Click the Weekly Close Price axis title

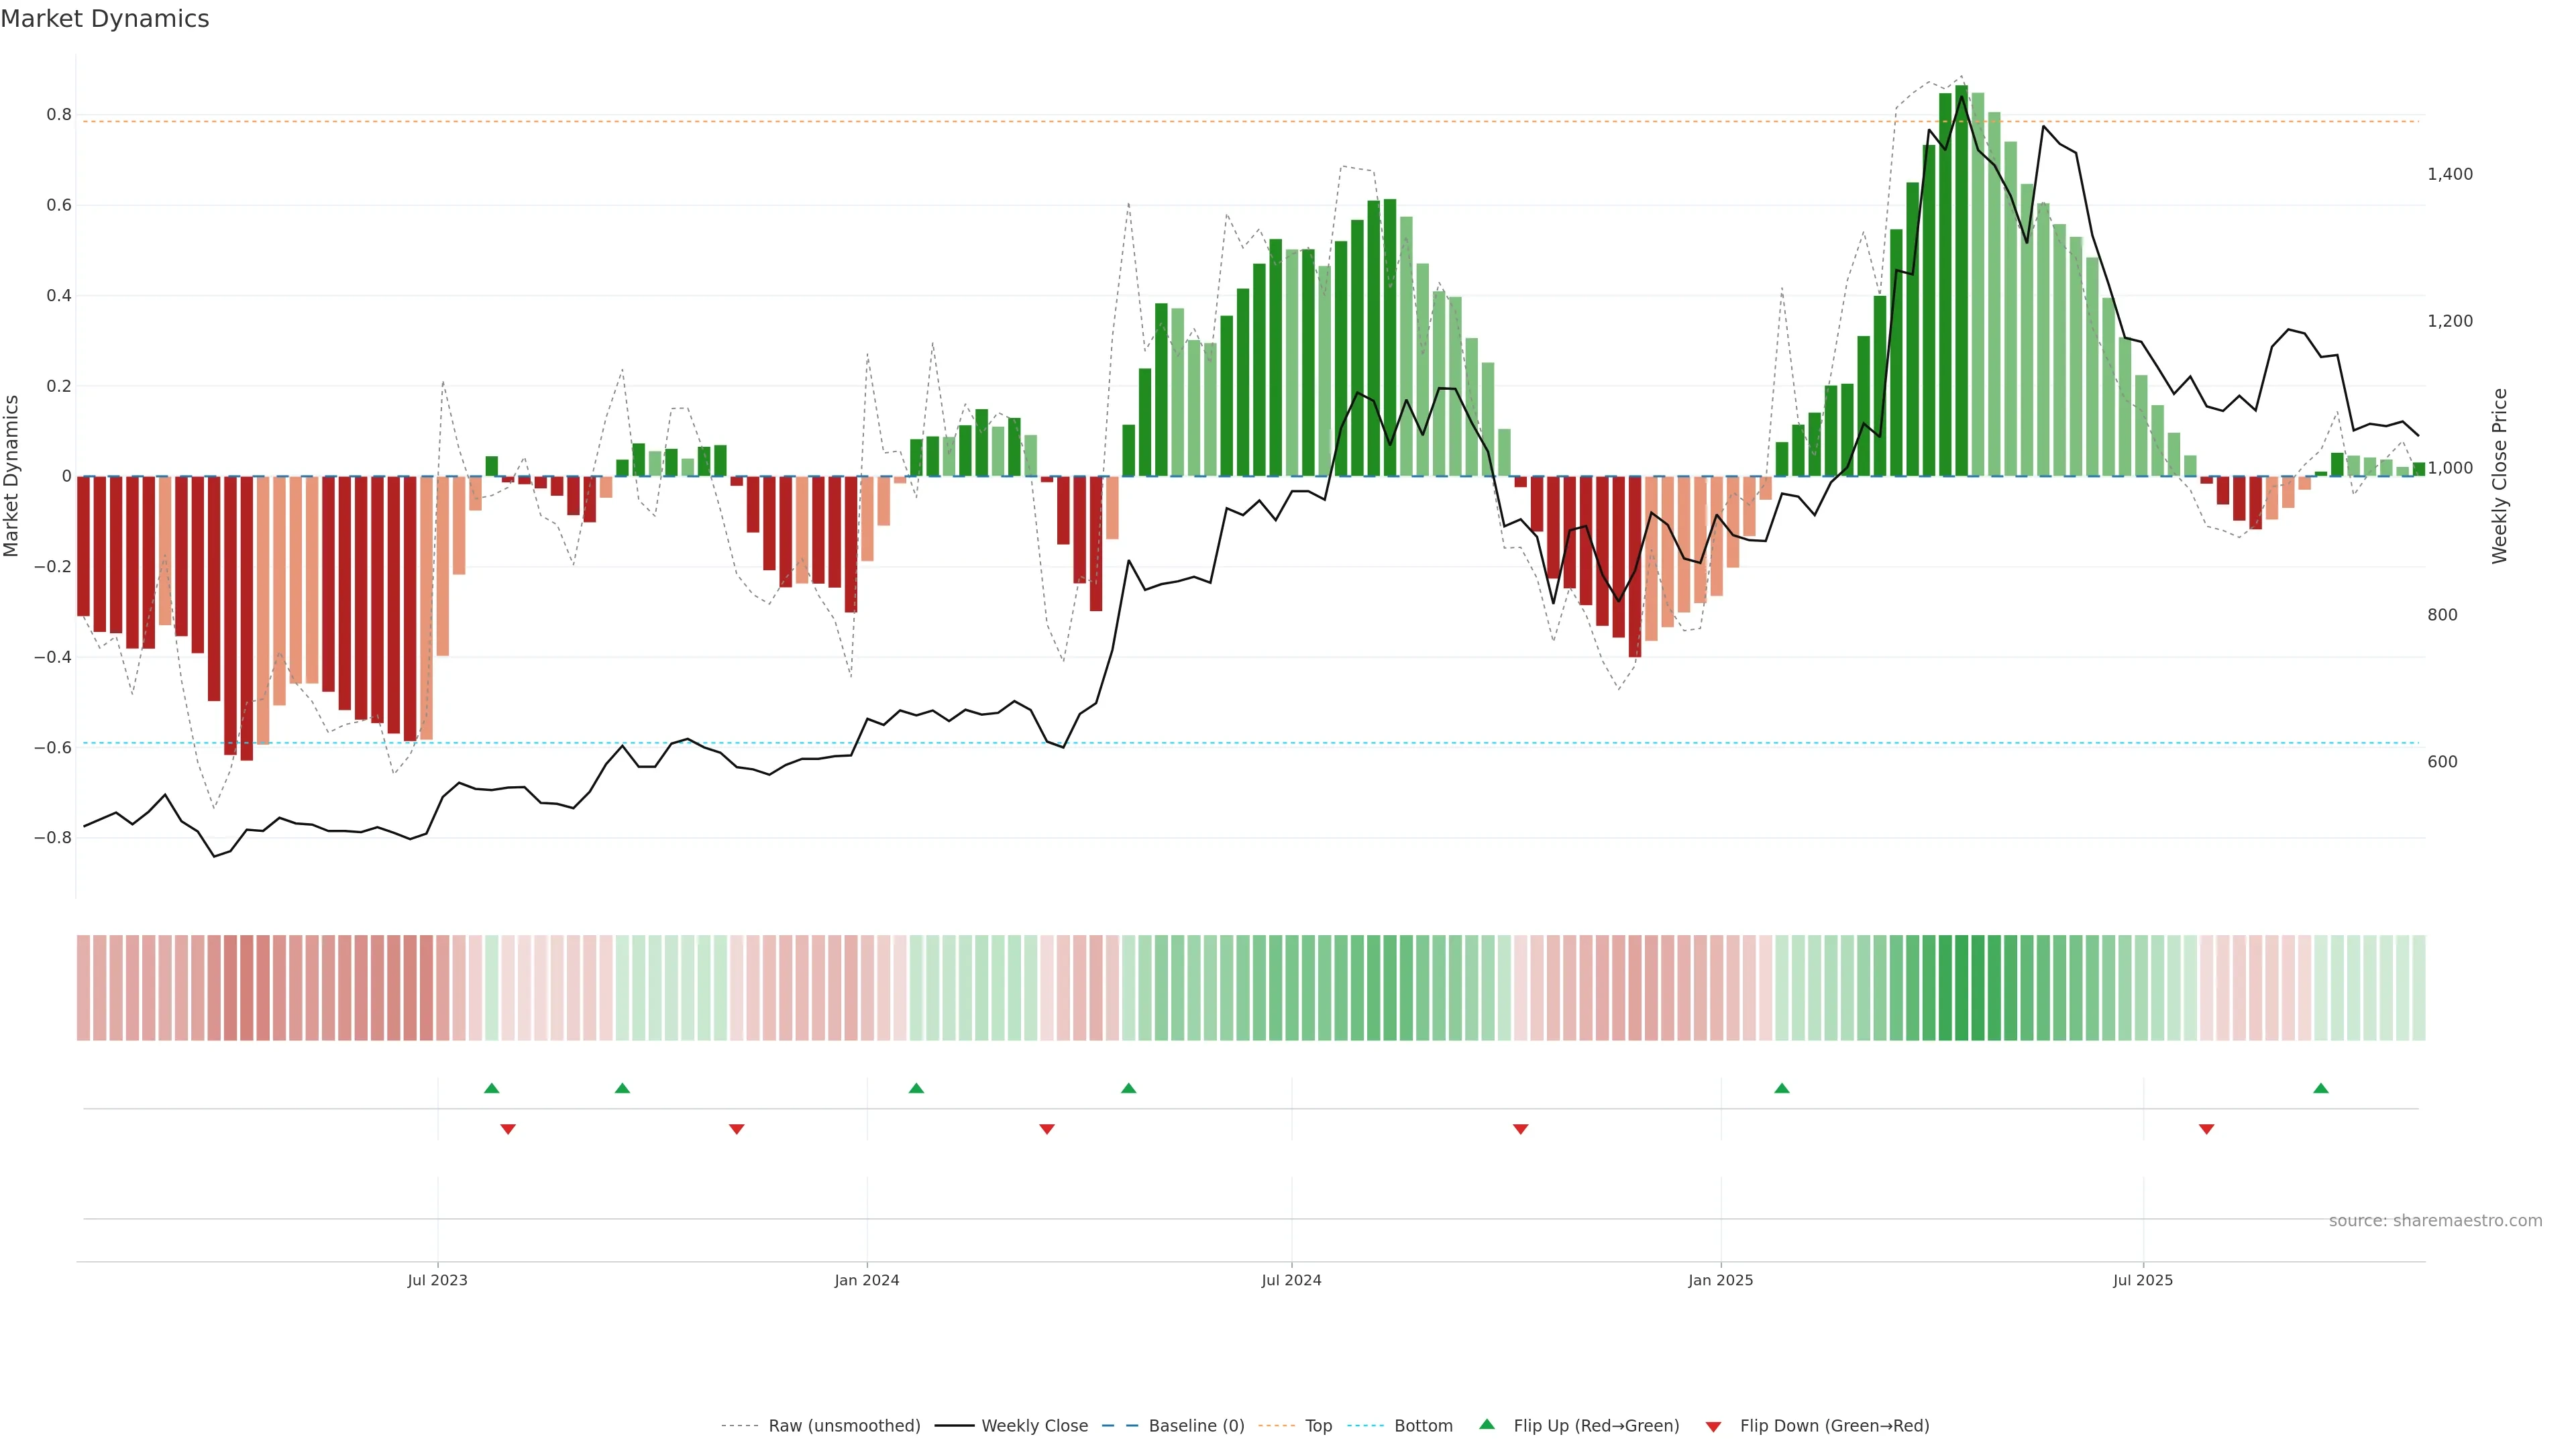[x=2500, y=476]
